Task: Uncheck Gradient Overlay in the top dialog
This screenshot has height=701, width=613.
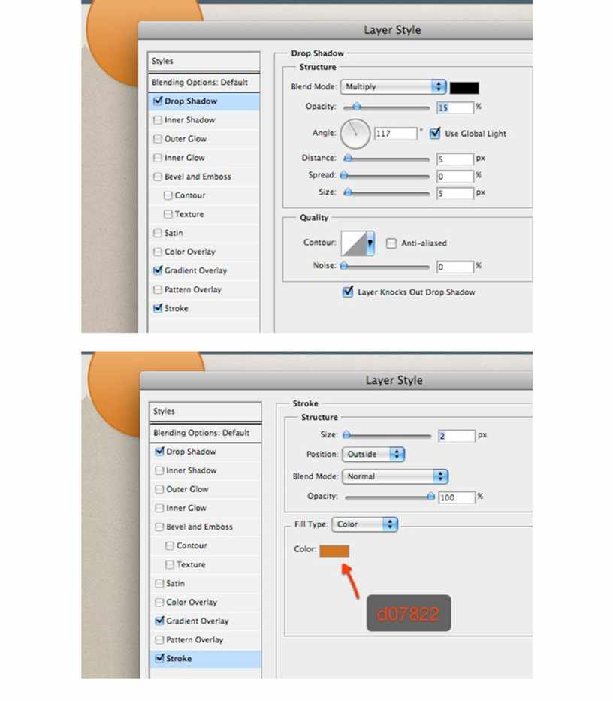Action: 158,270
